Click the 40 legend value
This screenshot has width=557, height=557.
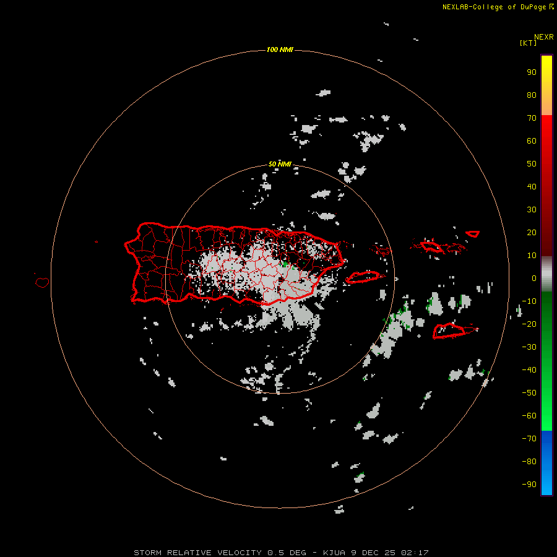(532, 187)
